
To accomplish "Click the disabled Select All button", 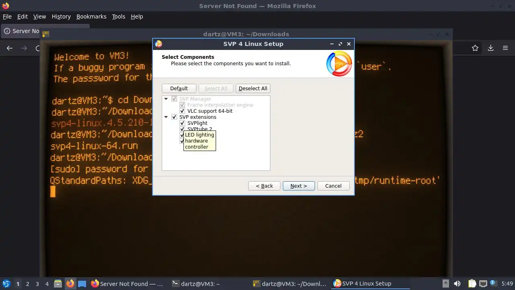I will click(x=216, y=89).
